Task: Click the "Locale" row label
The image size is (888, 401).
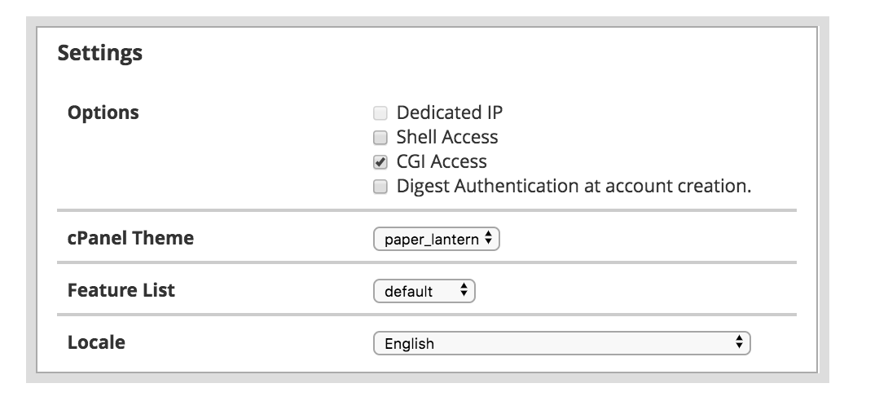Action: [x=96, y=342]
